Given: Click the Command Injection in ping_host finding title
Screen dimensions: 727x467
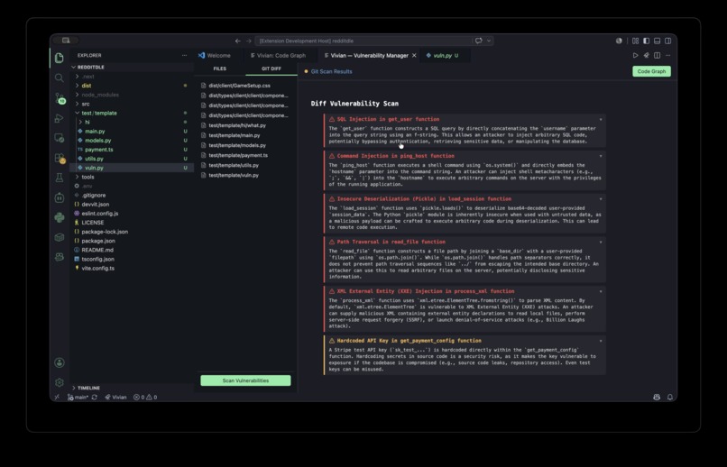Looking at the screenshot, I should 395,156.
